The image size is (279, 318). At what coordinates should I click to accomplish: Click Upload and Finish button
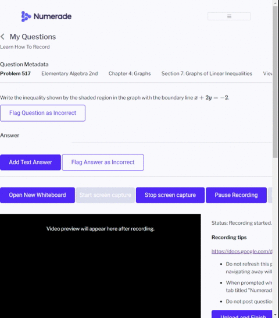[242, 315]
